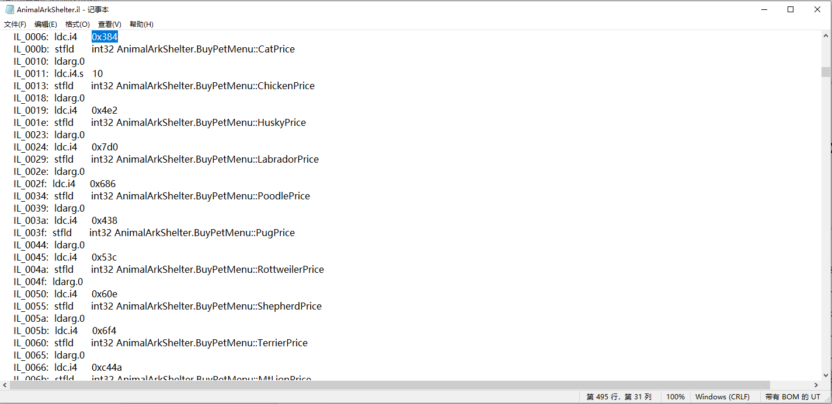Click the value 0x60e
The height and width of the screenshot is (404, 832).
click(105, 294)
